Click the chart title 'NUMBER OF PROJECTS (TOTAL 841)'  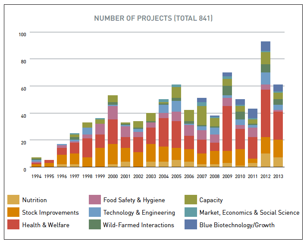pyautogui.click(x=153, y=18)
